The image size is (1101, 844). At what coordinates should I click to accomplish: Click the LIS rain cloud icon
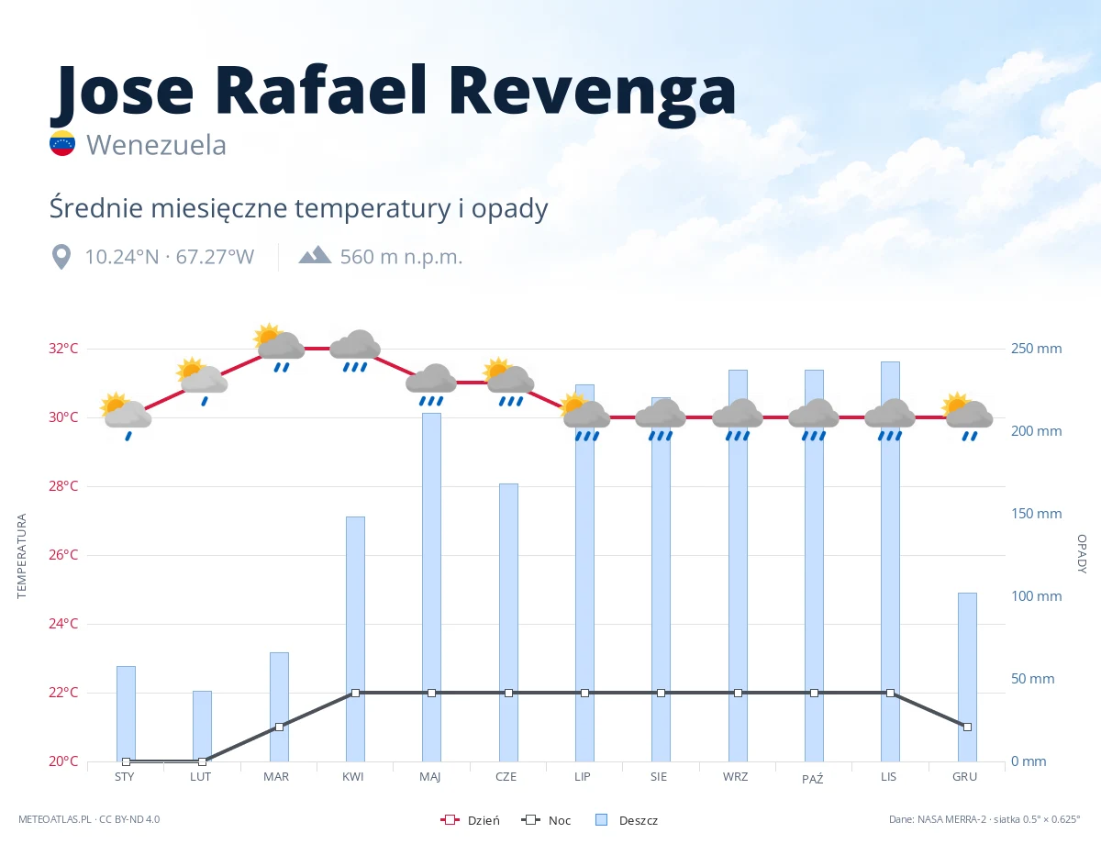point(890,419)
